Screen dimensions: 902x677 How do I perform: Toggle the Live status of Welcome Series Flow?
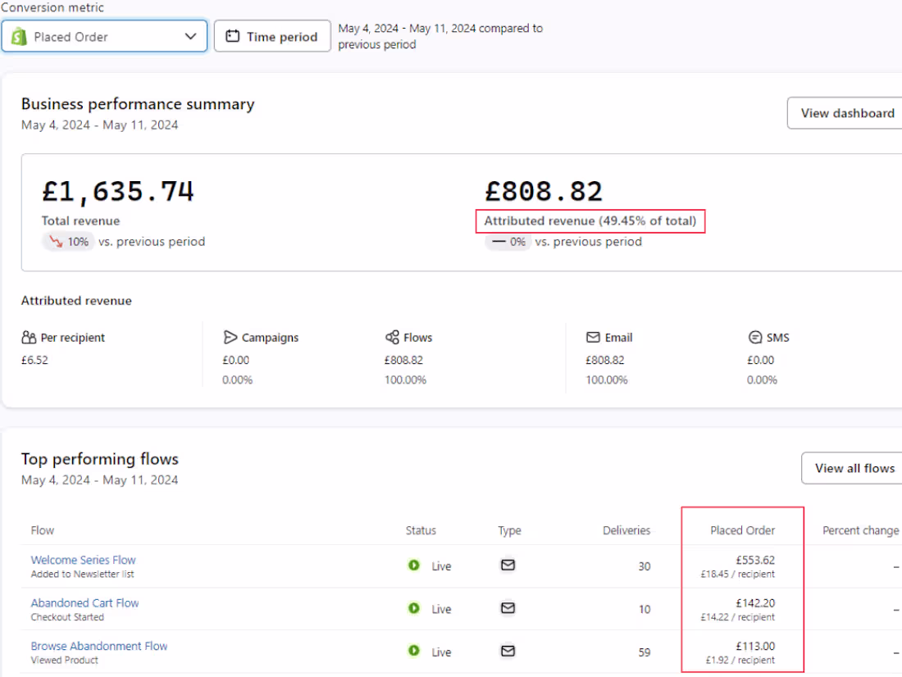tap(412, 566)
